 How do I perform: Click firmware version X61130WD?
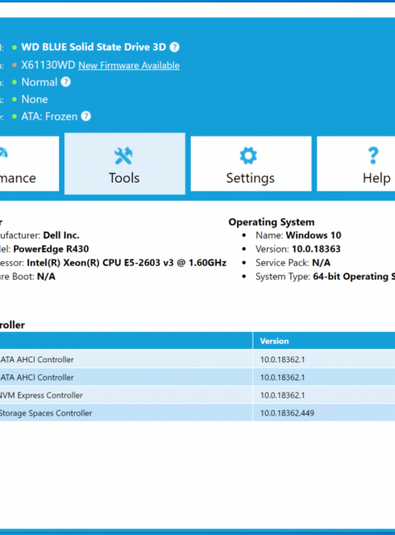[x=48, y=65]
